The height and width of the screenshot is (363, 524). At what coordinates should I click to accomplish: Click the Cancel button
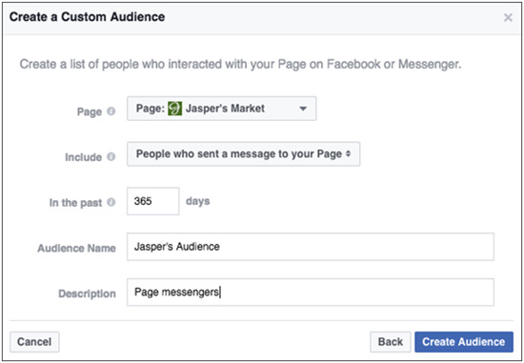tap(34, 342)
